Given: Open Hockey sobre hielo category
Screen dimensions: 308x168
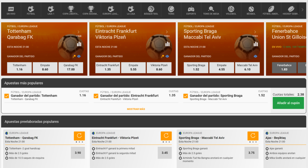Looking at the screenshot, I should coord(291,11).
